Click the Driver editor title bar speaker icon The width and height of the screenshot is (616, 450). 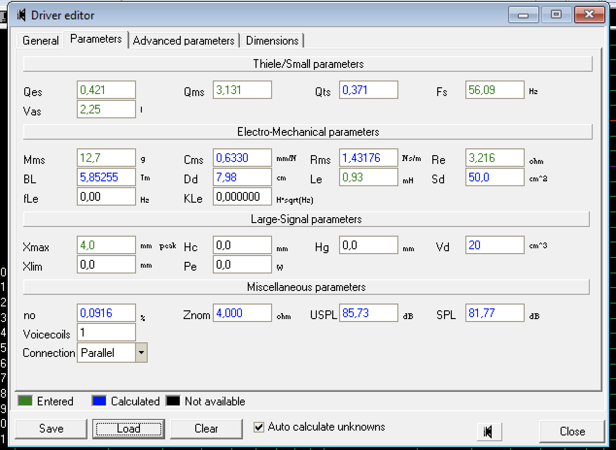21,15
